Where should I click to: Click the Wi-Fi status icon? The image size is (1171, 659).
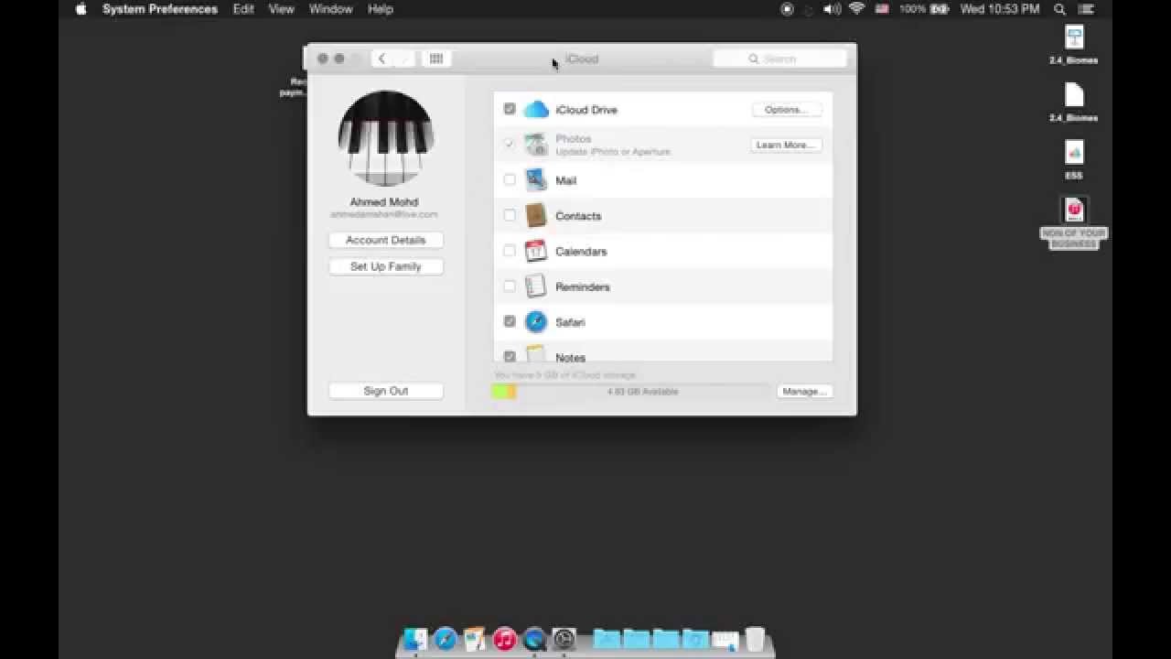(x=857, y=9)
